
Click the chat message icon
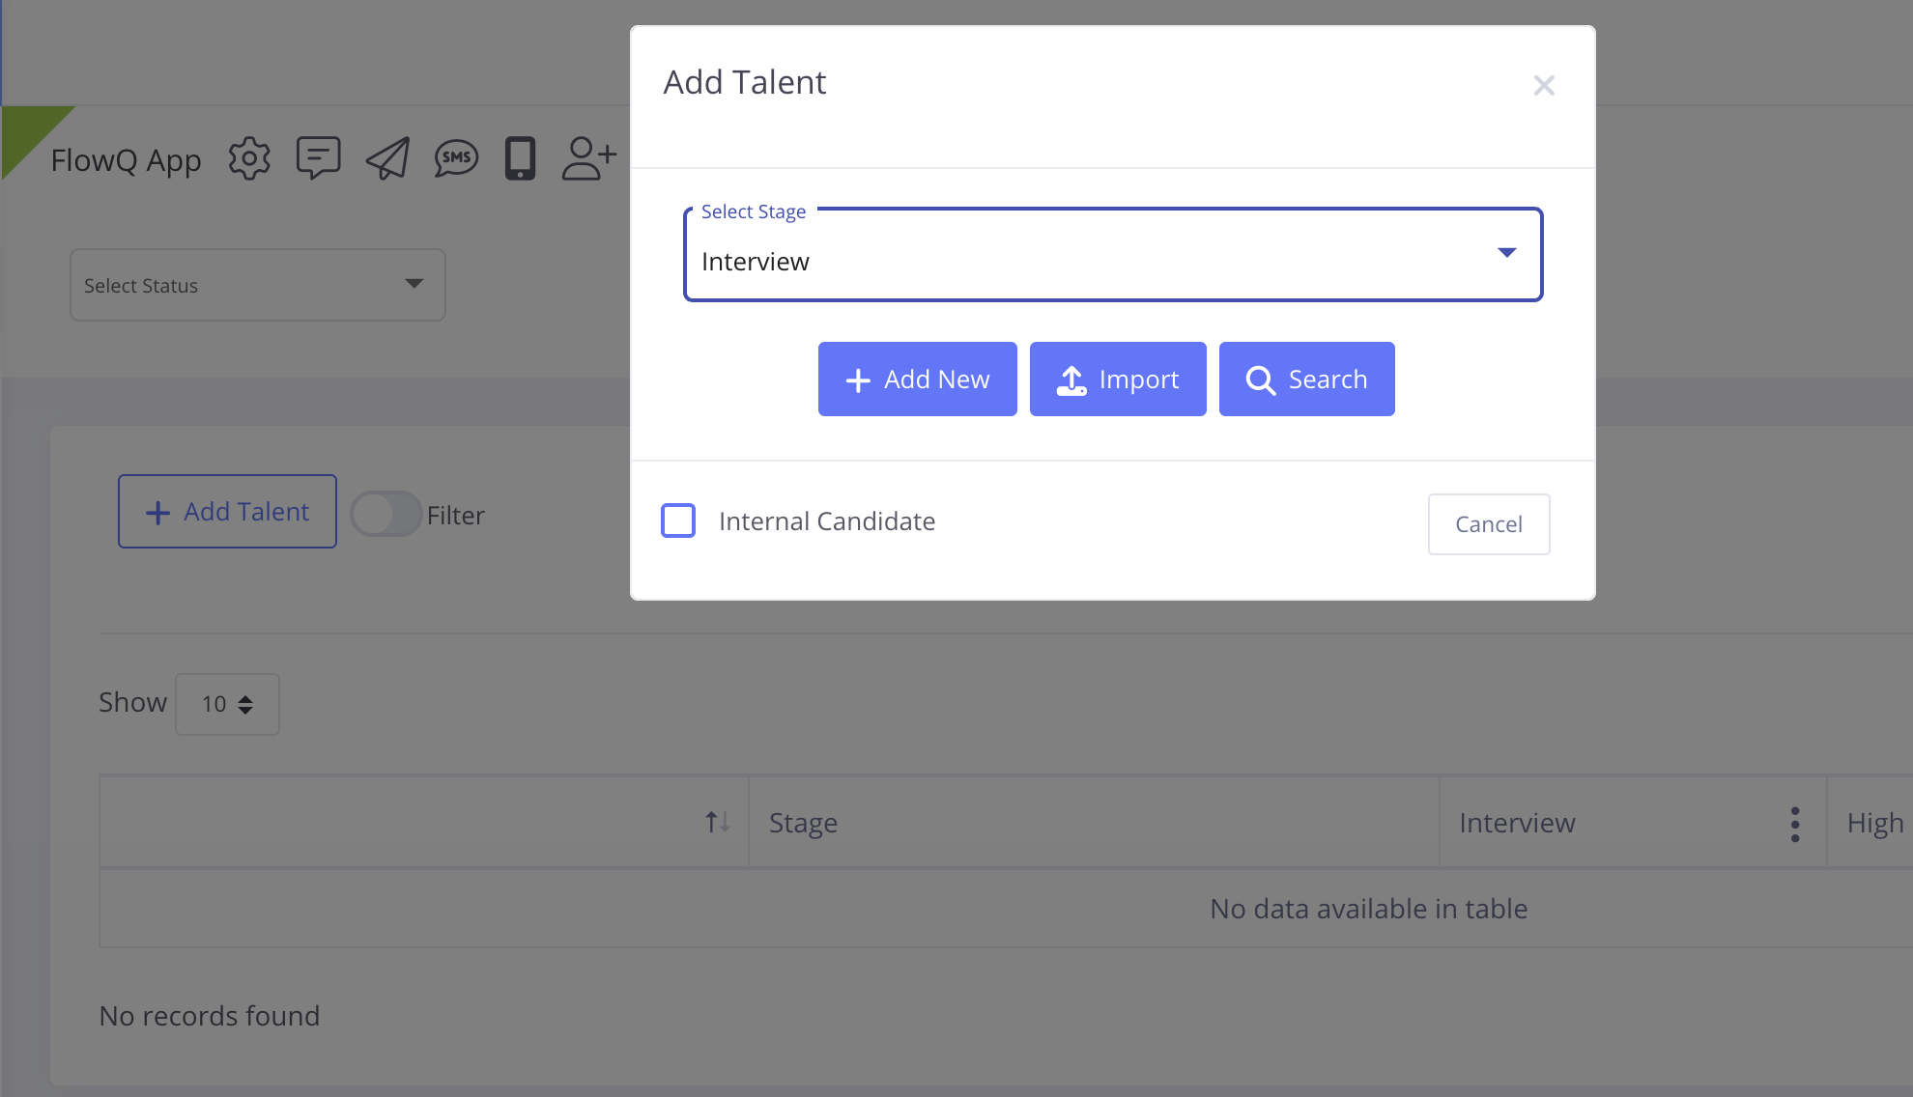pyautogui.click(x=318, y=158)
